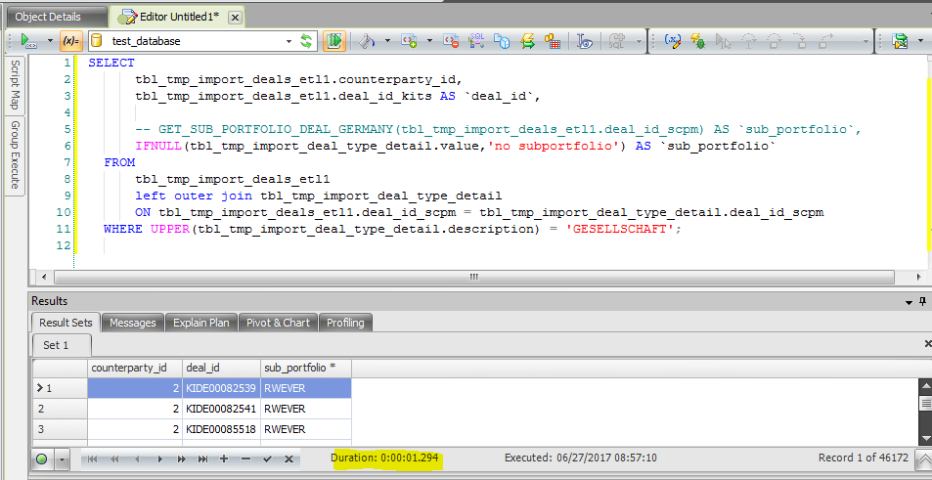Click the refresh database list icon
Viewport: 932px width, 480px height.
[306, 41]
